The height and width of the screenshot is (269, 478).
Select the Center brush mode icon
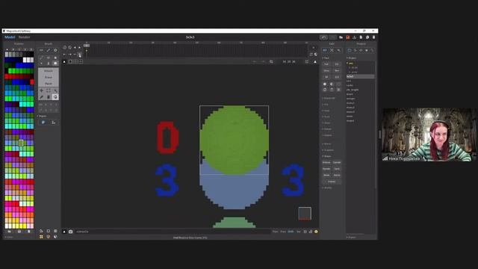pos(48,58)
